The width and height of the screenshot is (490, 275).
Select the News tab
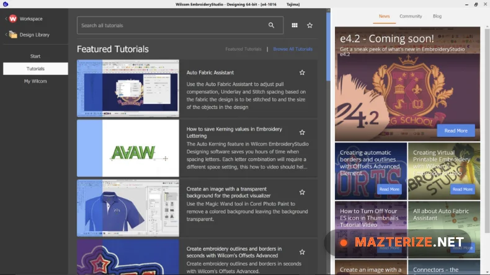pyautogui.click(x=384, y=16)
